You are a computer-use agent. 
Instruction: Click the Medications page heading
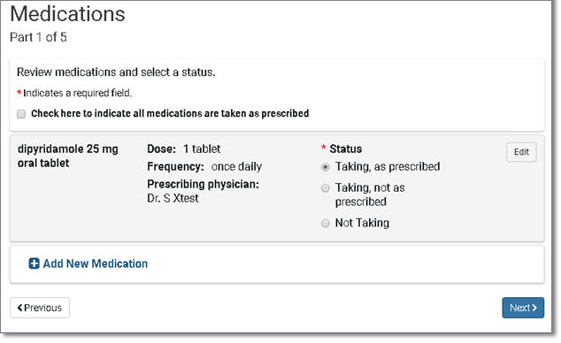pos(67,14)
